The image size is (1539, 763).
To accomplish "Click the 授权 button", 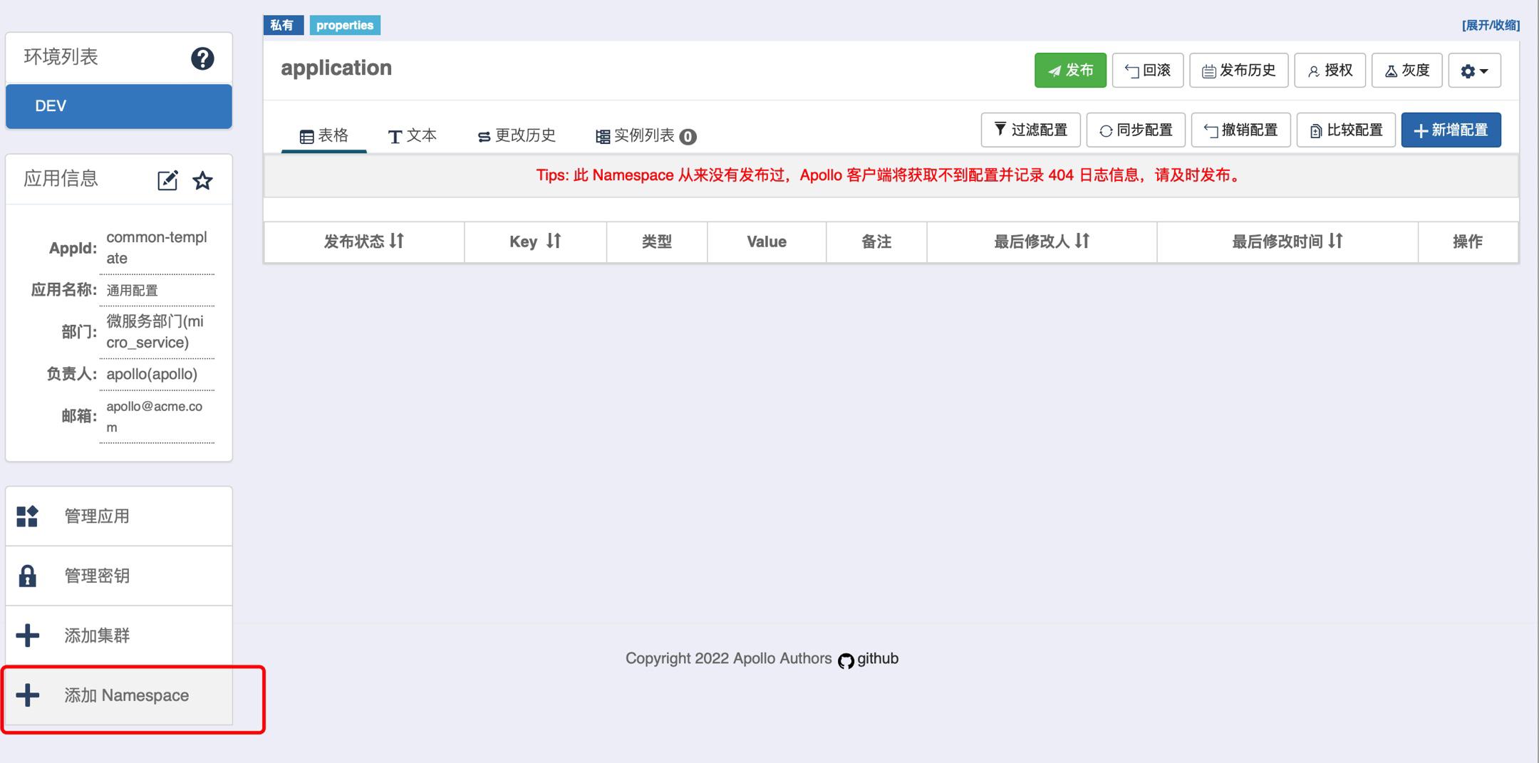I will click(x=1330, y=71).
